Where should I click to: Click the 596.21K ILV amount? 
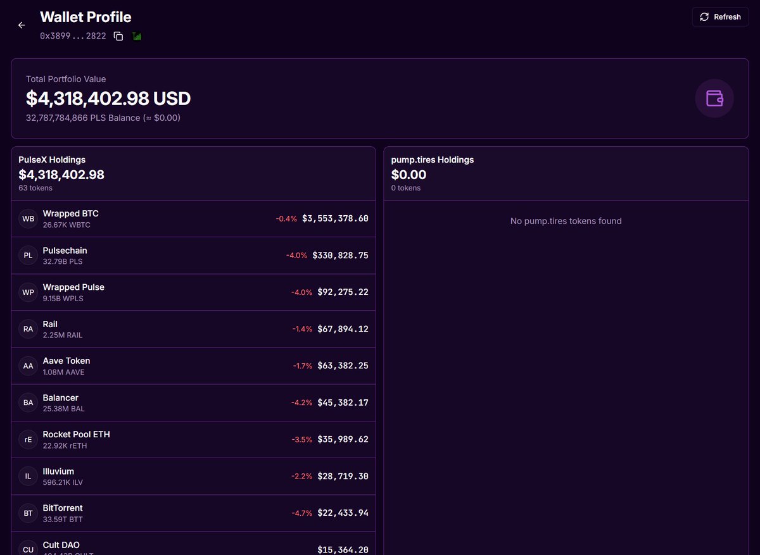pos(63,482)
